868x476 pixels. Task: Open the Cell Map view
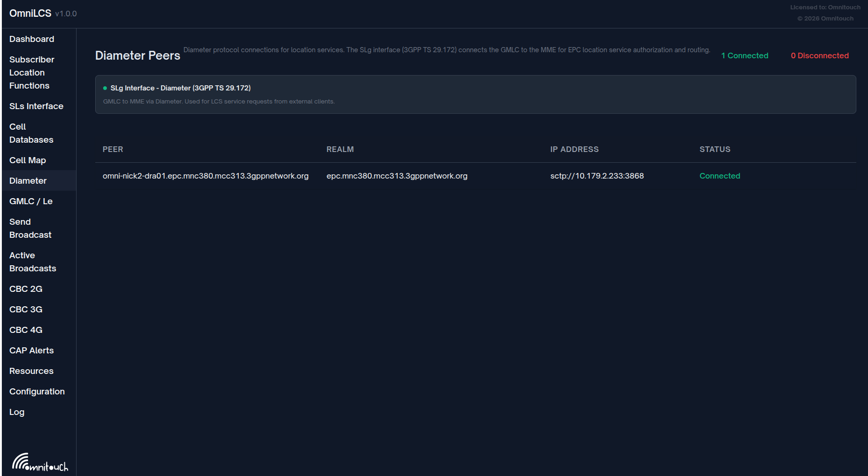(x=28, y=160)
